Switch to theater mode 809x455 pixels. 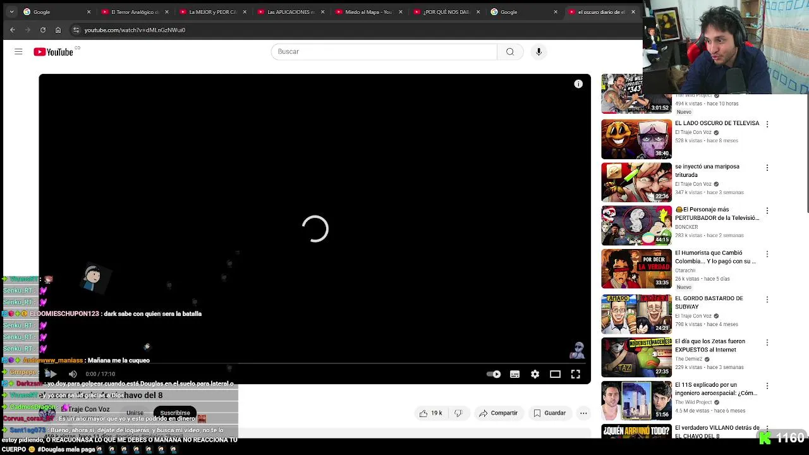pos(556,374)
